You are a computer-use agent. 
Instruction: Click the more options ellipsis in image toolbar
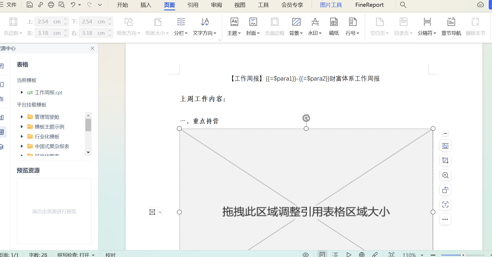coord(445,219)
